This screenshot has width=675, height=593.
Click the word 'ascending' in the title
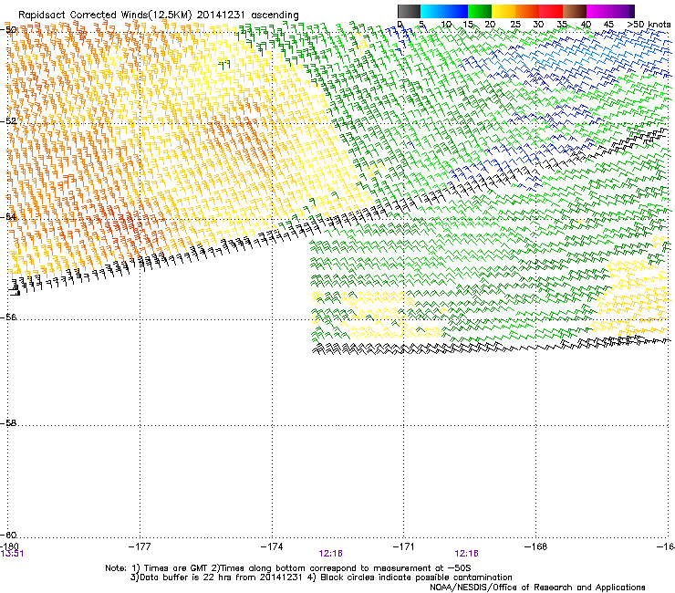(x=275, y=16)
